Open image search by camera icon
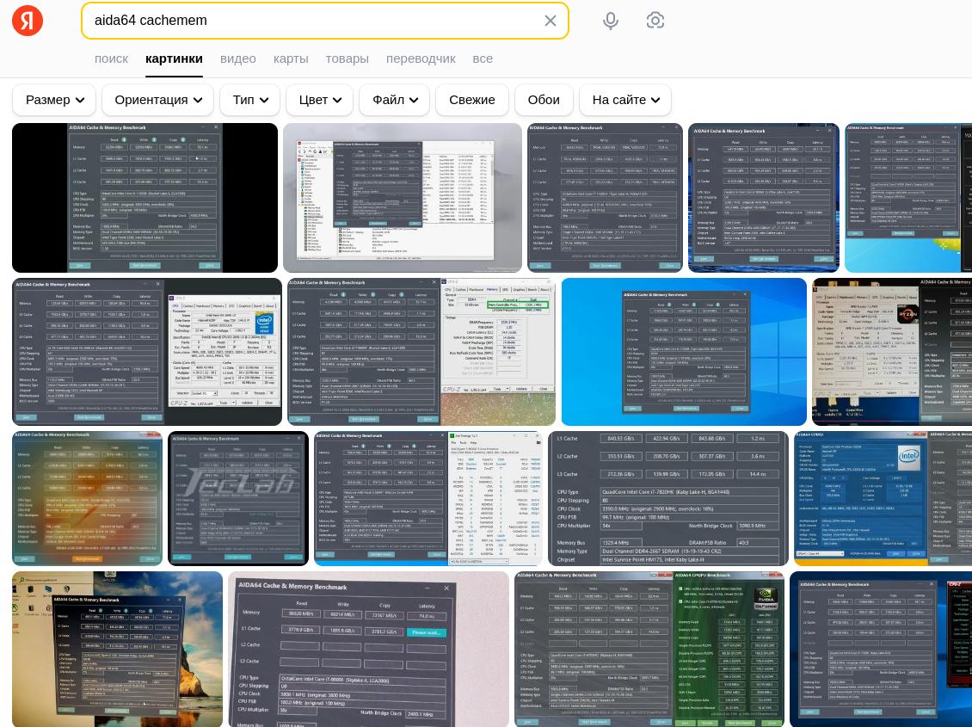This screenshot has width=972, height=727. (655, 21)
